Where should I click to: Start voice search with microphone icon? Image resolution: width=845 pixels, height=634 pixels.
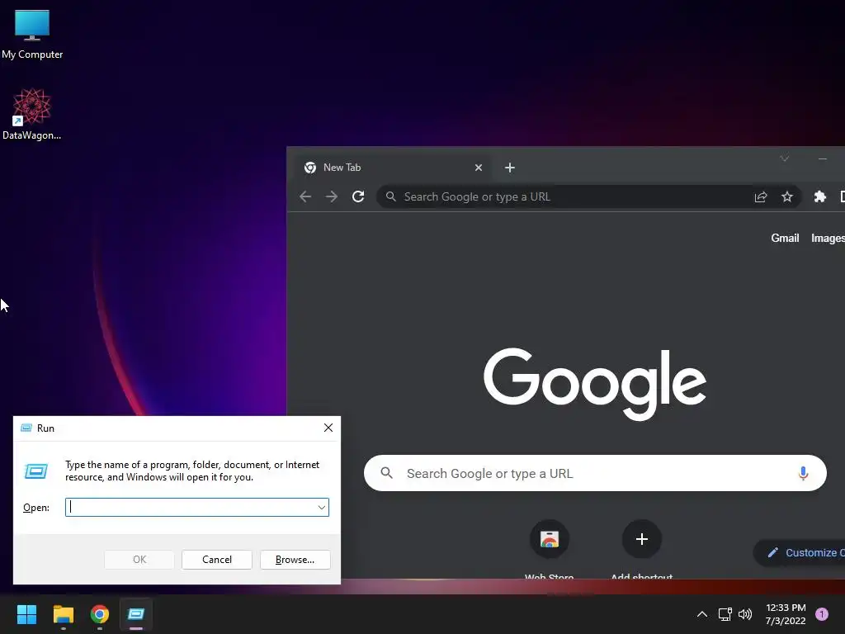803,473
